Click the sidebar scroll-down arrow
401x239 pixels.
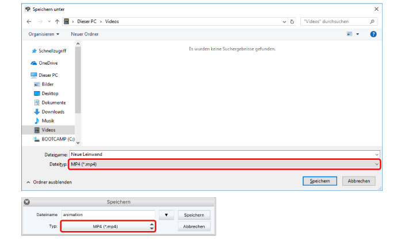78,143
